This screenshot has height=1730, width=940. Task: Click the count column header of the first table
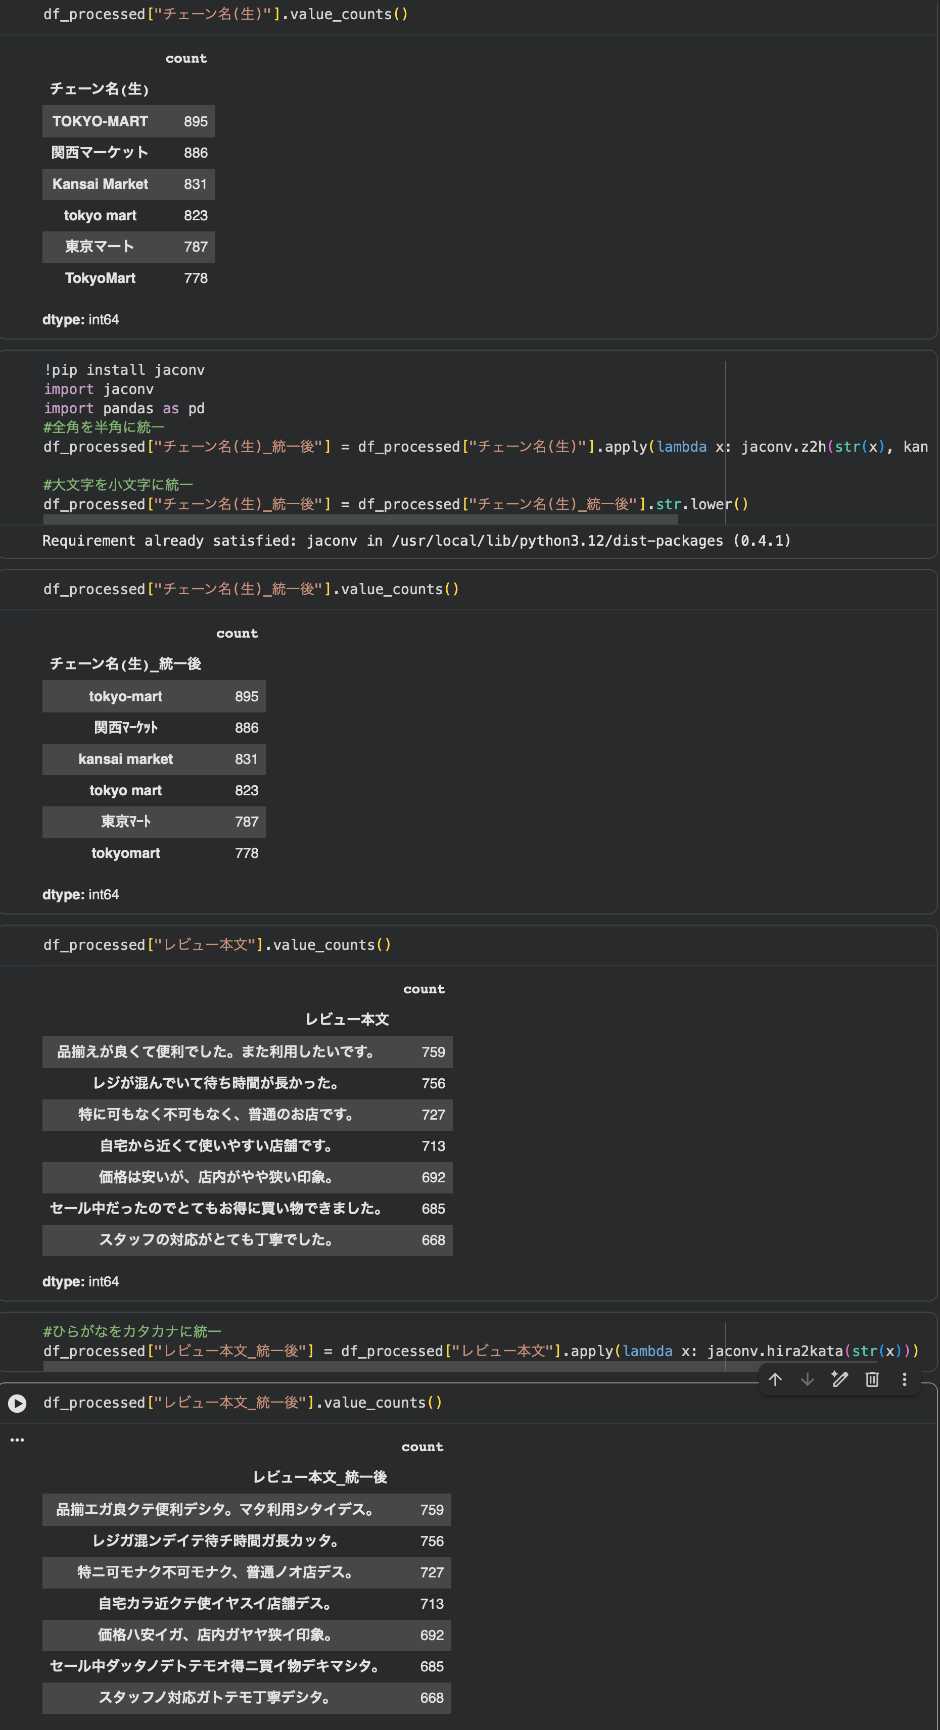tap(186, 58)
